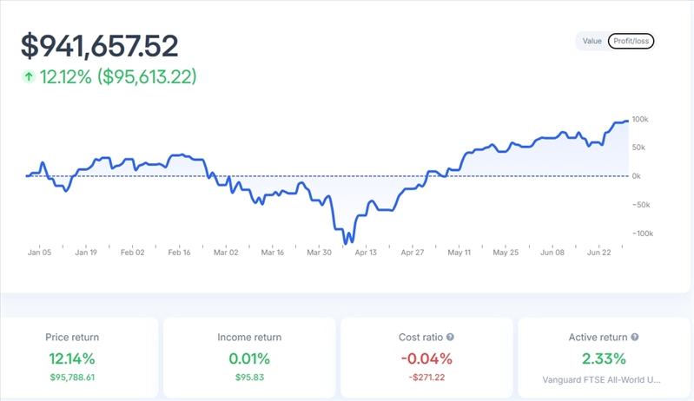
Task: Click the Jun 22 date axis label
Action: coord(600,253)
